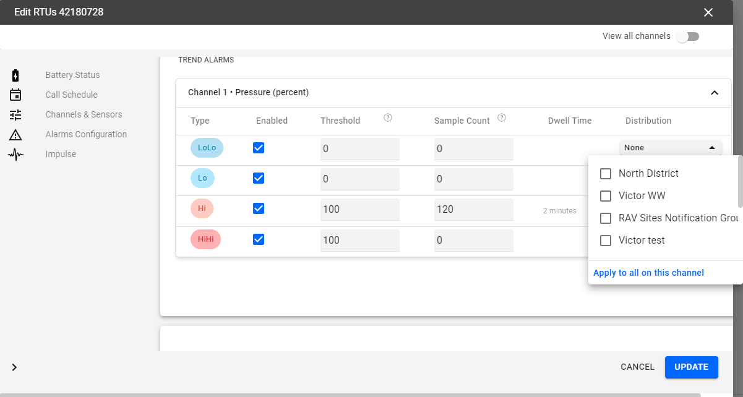Toggle the View all channels switch
This screenshot has width=743, height=397.
pos(687,36)
